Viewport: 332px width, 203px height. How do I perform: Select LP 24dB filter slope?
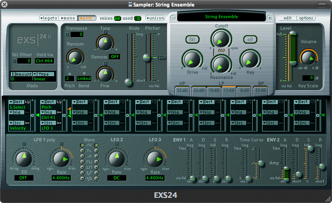199,91
